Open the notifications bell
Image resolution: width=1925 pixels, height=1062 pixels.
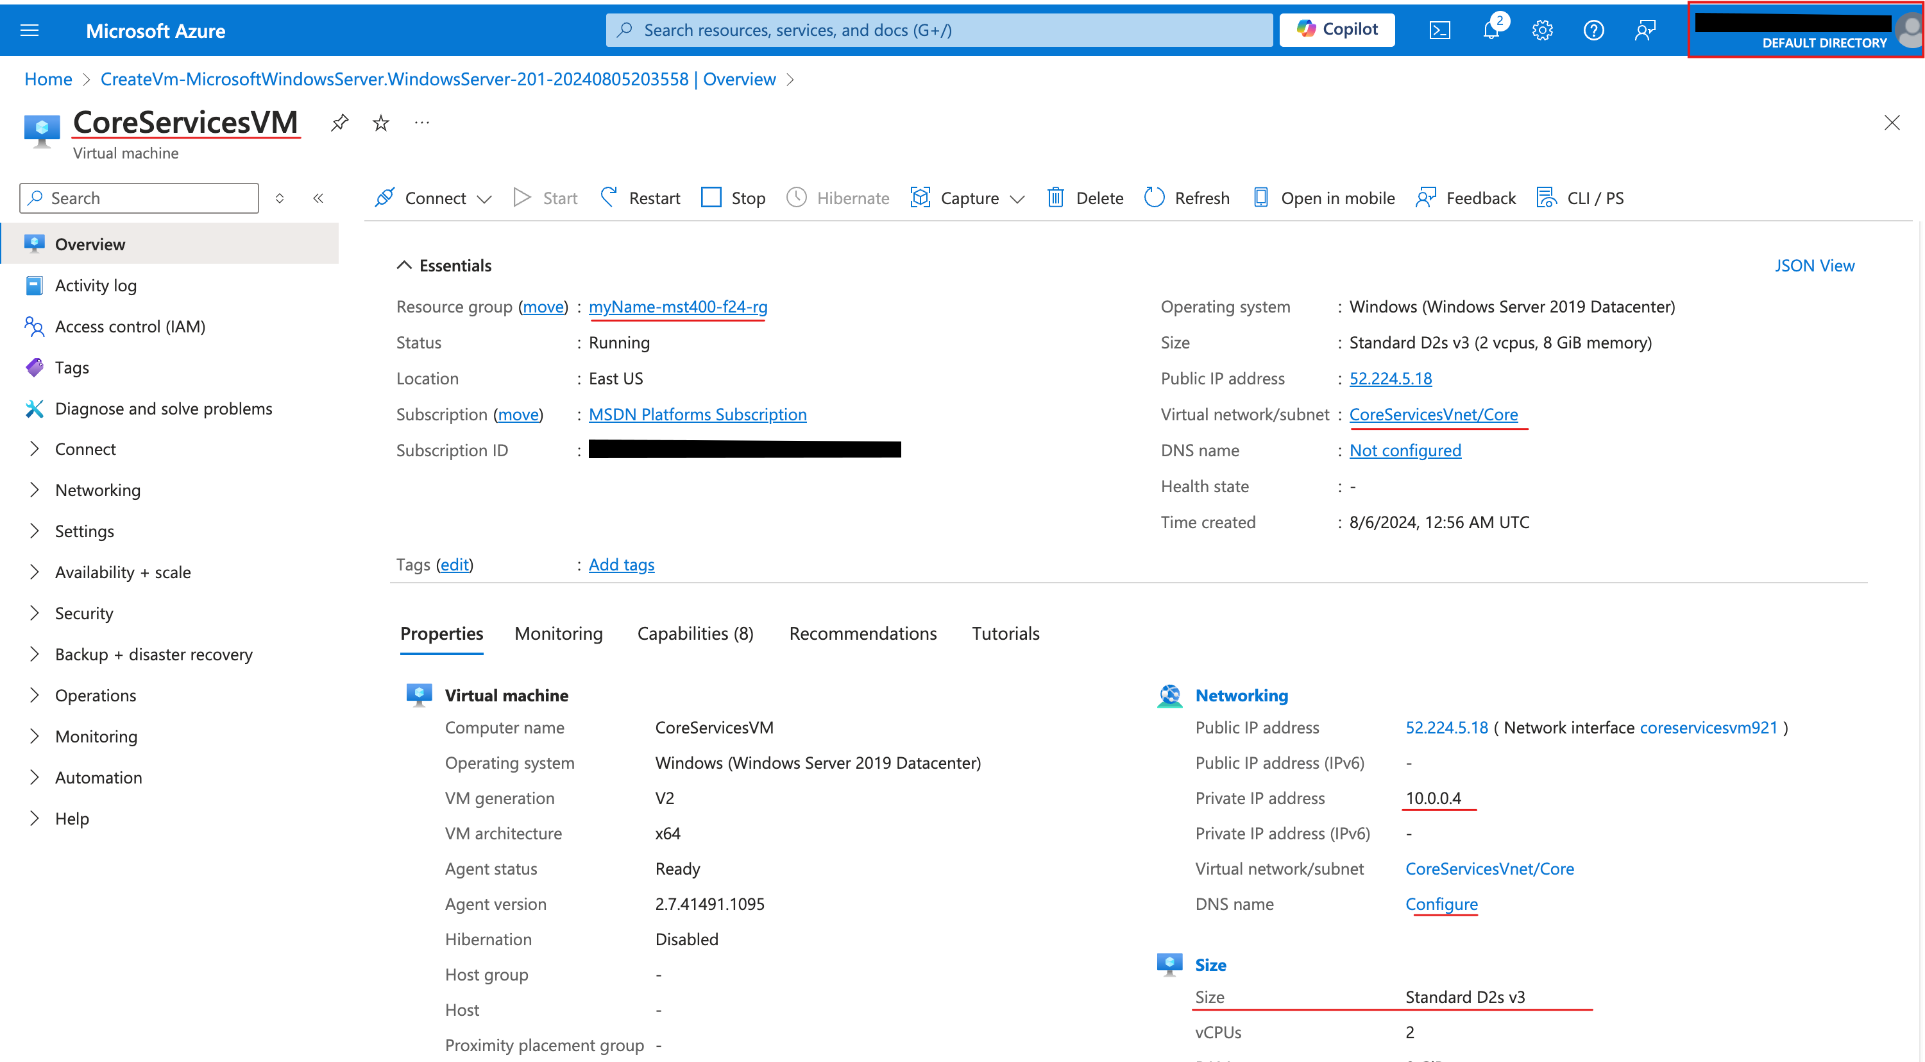pyautogui.click(x=1491, y=30)
